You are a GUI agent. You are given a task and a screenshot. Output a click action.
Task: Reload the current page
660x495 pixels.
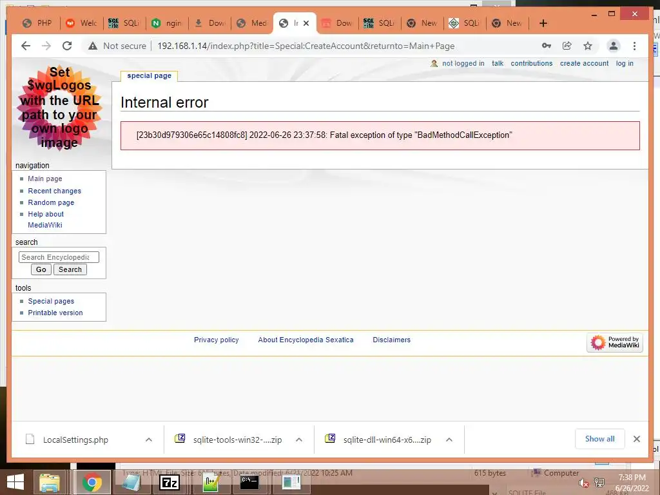tap(67, 46)
